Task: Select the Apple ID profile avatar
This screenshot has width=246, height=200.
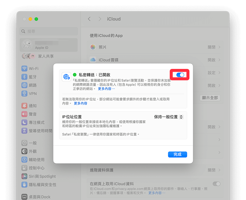Action: pos(27,45)
